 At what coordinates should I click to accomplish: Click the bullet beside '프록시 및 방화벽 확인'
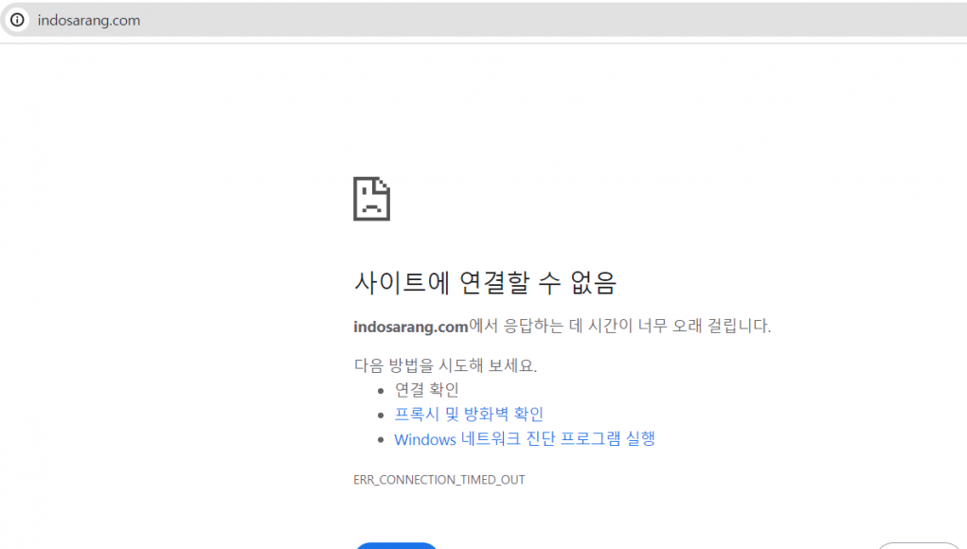tap(382, 416)
